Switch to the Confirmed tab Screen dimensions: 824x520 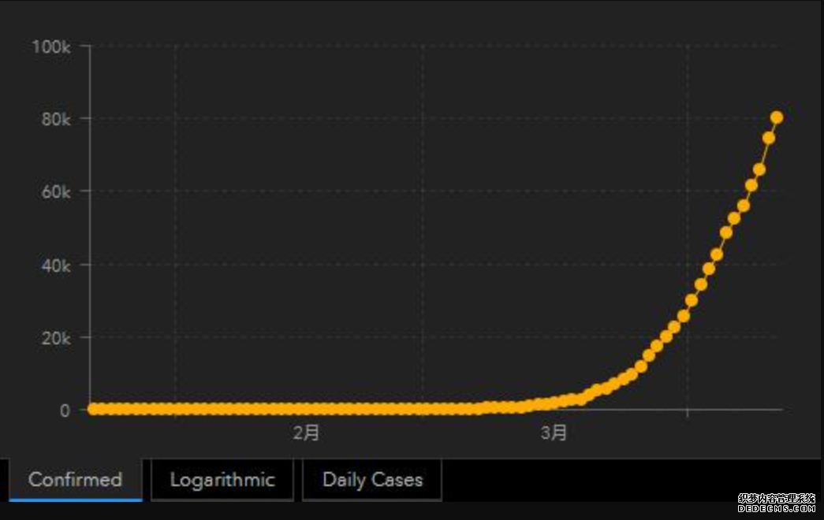point(76,480)
